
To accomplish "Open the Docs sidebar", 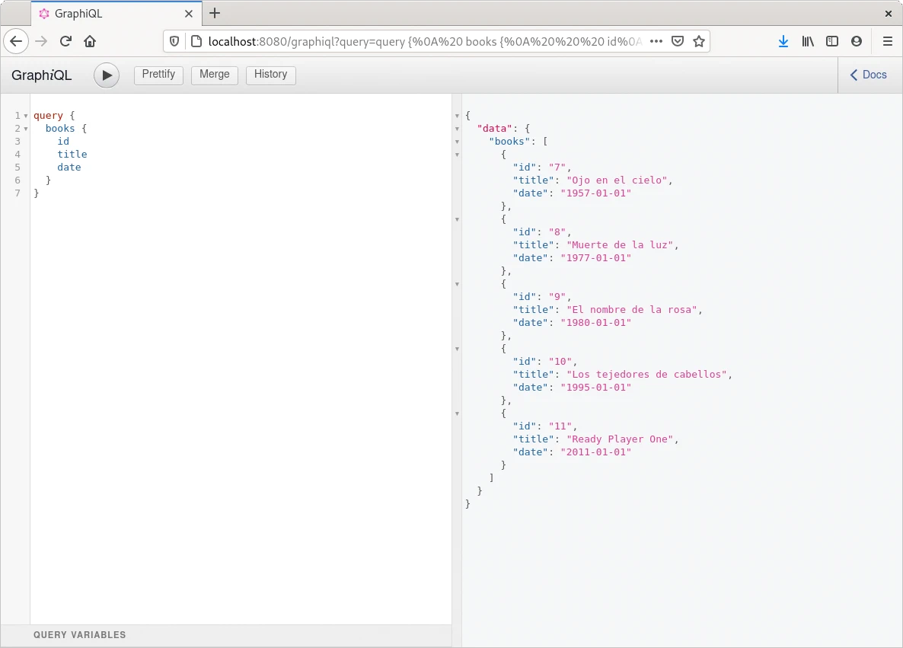I will click(869, 75).
